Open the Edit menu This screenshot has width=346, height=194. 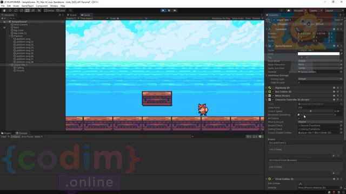tap(9, 6)
